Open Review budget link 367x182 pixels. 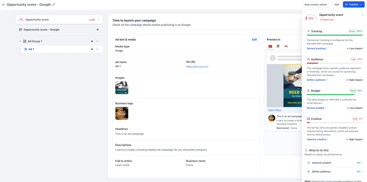(x=316, y=108)
